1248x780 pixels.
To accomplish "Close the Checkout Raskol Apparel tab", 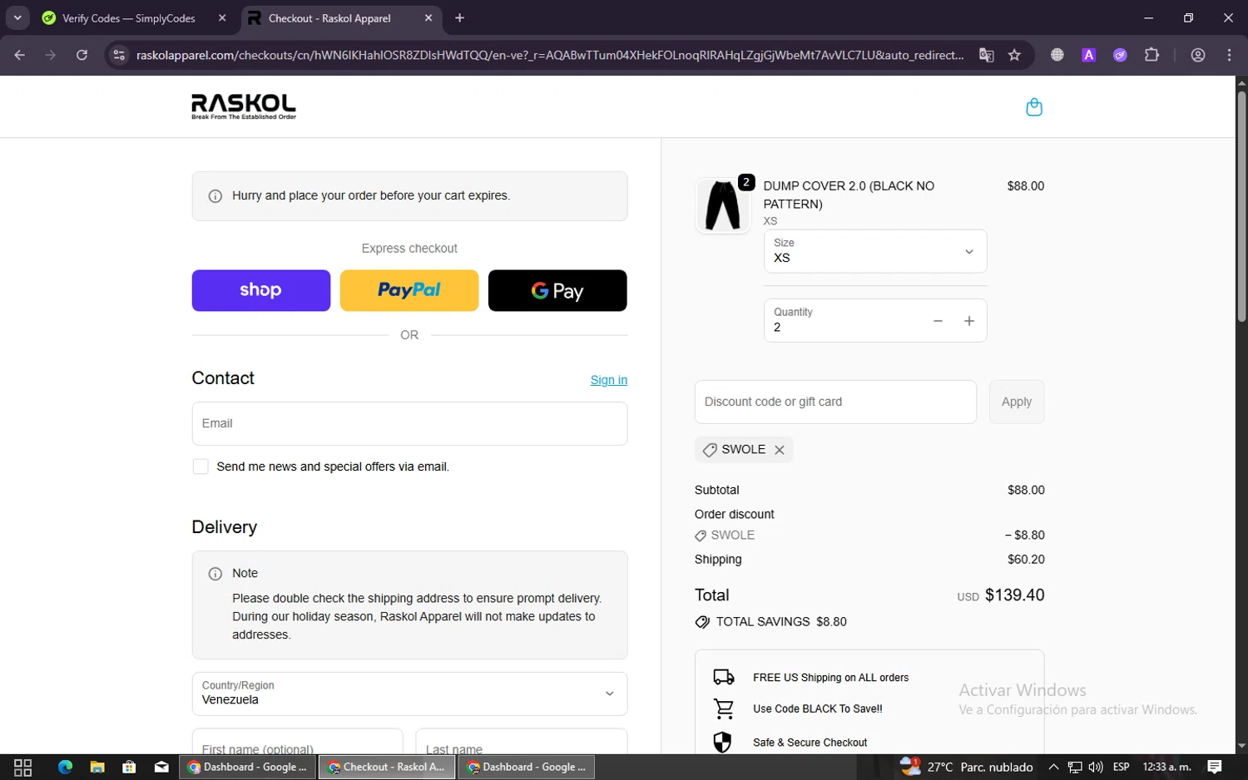I will click(428, 18).
